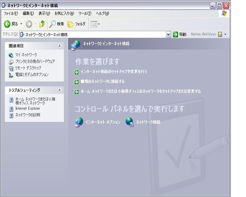
Task: Click arrow icon for ホーム ネットワーク setup task
Action: (x=76, y=92)
